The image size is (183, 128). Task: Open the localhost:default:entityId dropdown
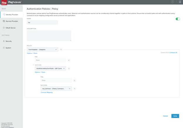pyautogui.click(x=50, y=69)
